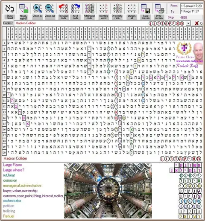205x221 pixels.
Task: Click matrix row number 14
Action: pyautogui.click(x=4, y=118)
